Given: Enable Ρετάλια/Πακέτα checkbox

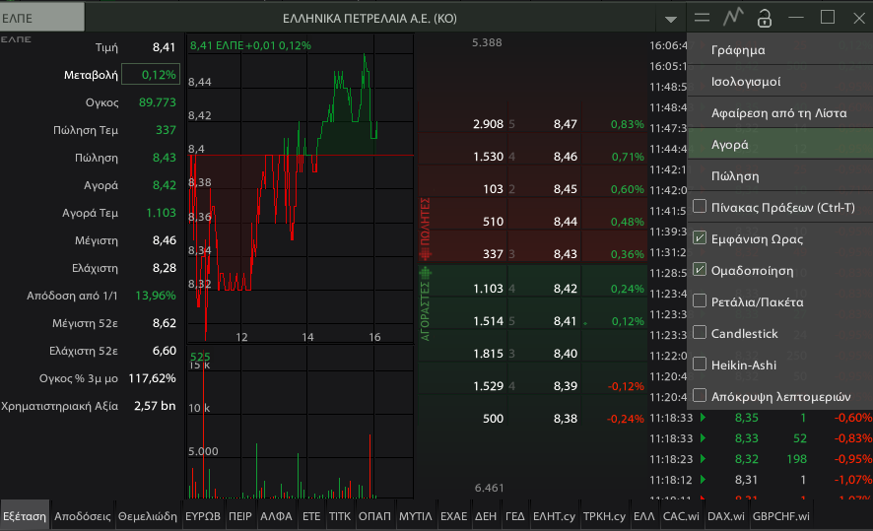Looking at the screenshot, I should click(x=700, y=301).
